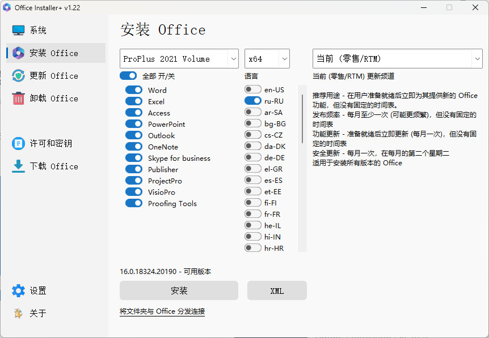489x338 pixels.
Task: Turn off the Excel switch
Action: pos(134,101)
